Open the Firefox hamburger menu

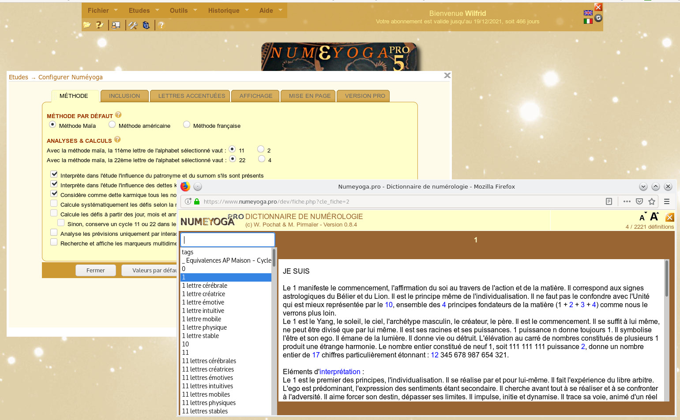pos(667,201)
